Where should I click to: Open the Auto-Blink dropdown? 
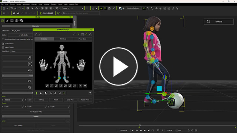(x=21, y=51)
